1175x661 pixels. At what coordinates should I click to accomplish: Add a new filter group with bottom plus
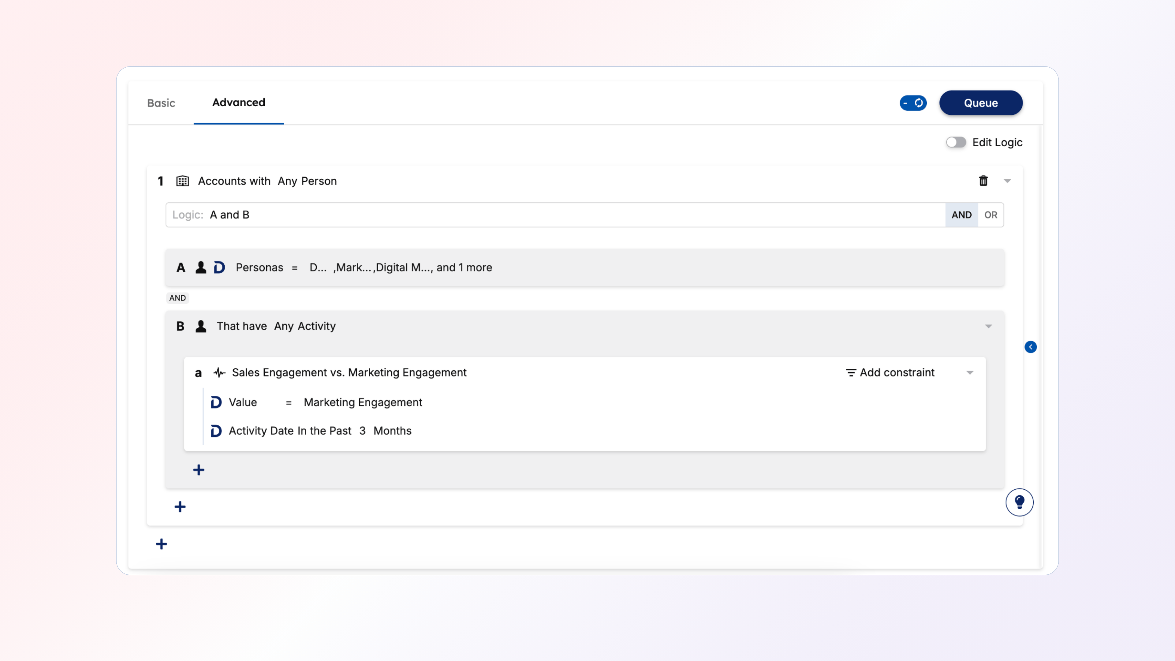(x=161, y=544)
